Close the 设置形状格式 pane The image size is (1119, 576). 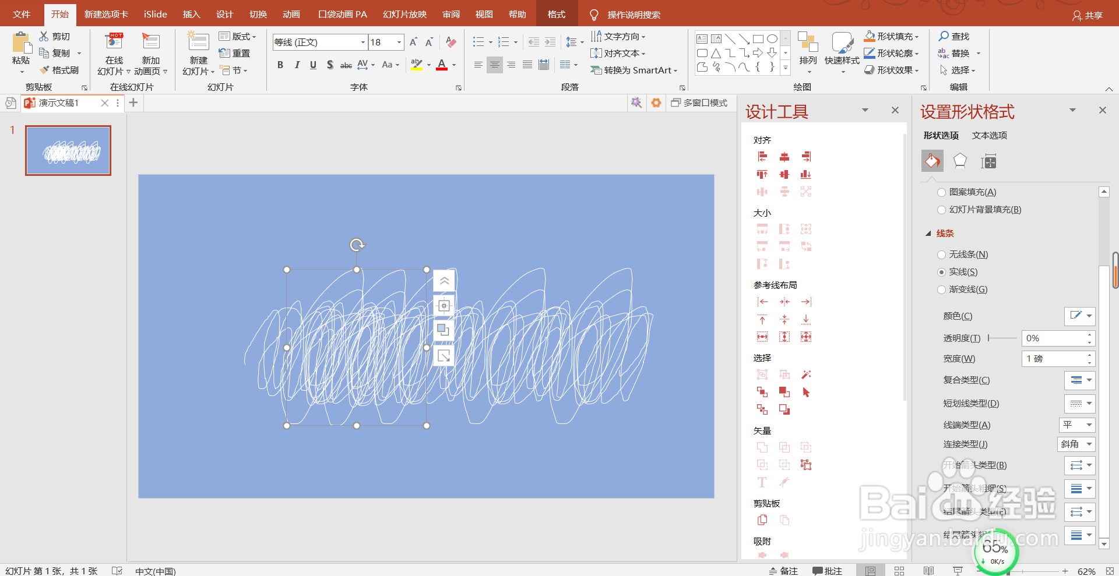1102,110
